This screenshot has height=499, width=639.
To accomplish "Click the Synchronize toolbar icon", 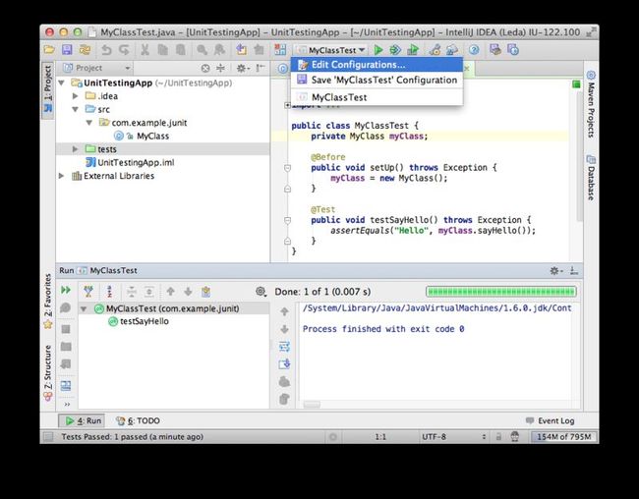I will [x=85, y=50].
